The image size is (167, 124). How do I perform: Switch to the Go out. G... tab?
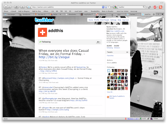(x=41, y=14)
